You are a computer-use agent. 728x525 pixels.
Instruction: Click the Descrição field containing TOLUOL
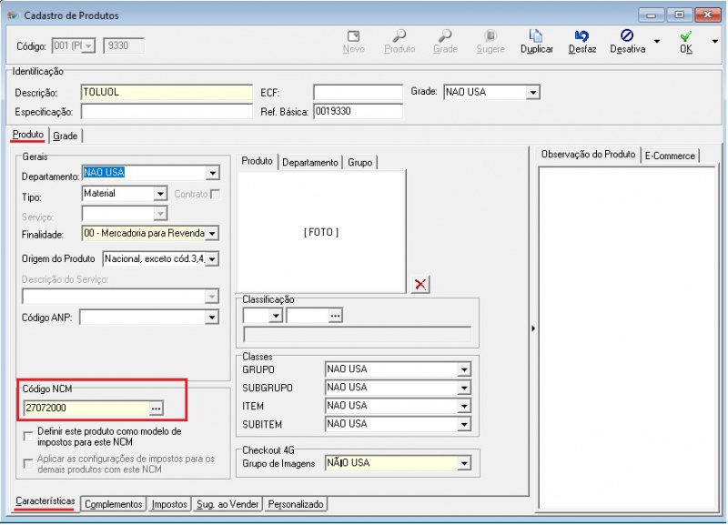(166, 92)
